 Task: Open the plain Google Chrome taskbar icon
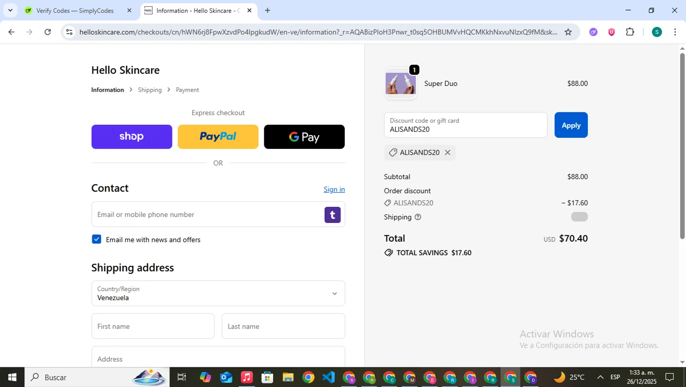pyautogui.click(x=308, y=377)
